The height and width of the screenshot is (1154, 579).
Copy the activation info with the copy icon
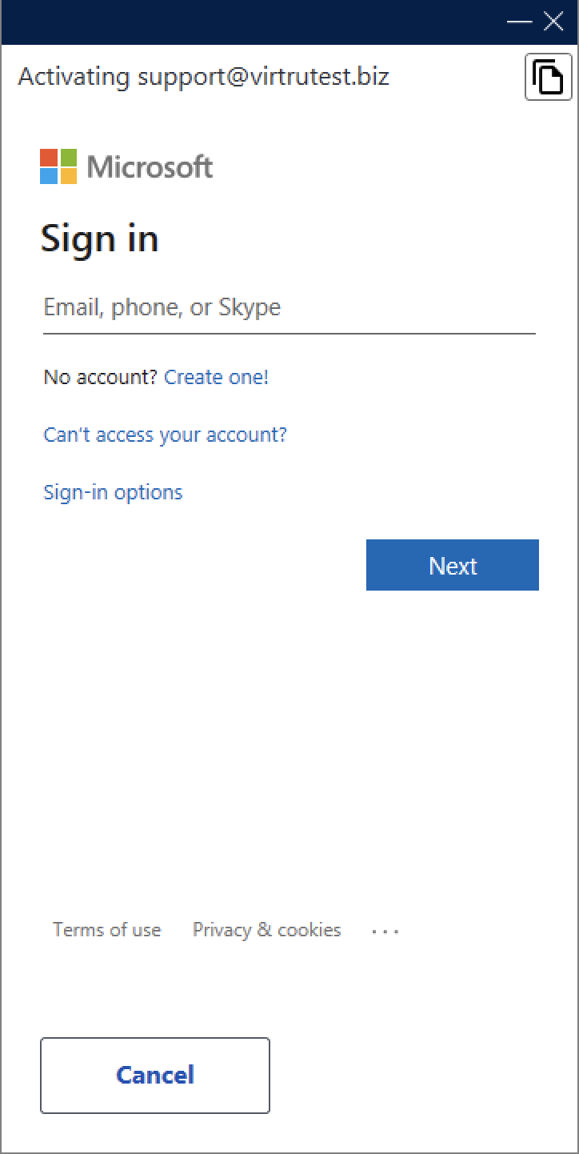coord(549,78)
